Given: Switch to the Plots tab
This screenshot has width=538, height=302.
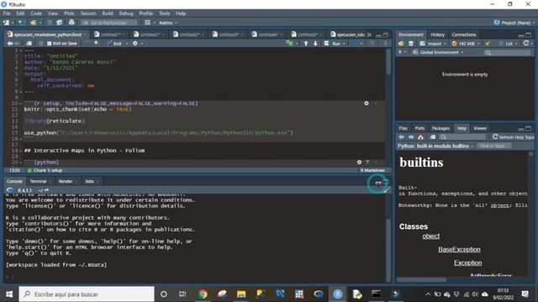Looking at the screenshot, I should click(419, 128).
